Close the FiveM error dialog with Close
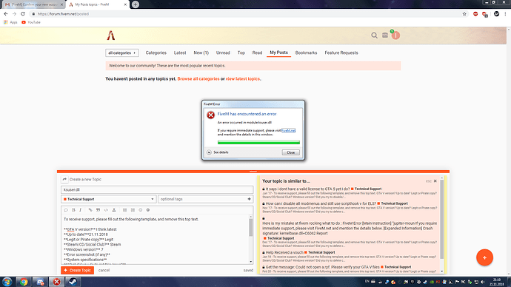 (291, 152)
